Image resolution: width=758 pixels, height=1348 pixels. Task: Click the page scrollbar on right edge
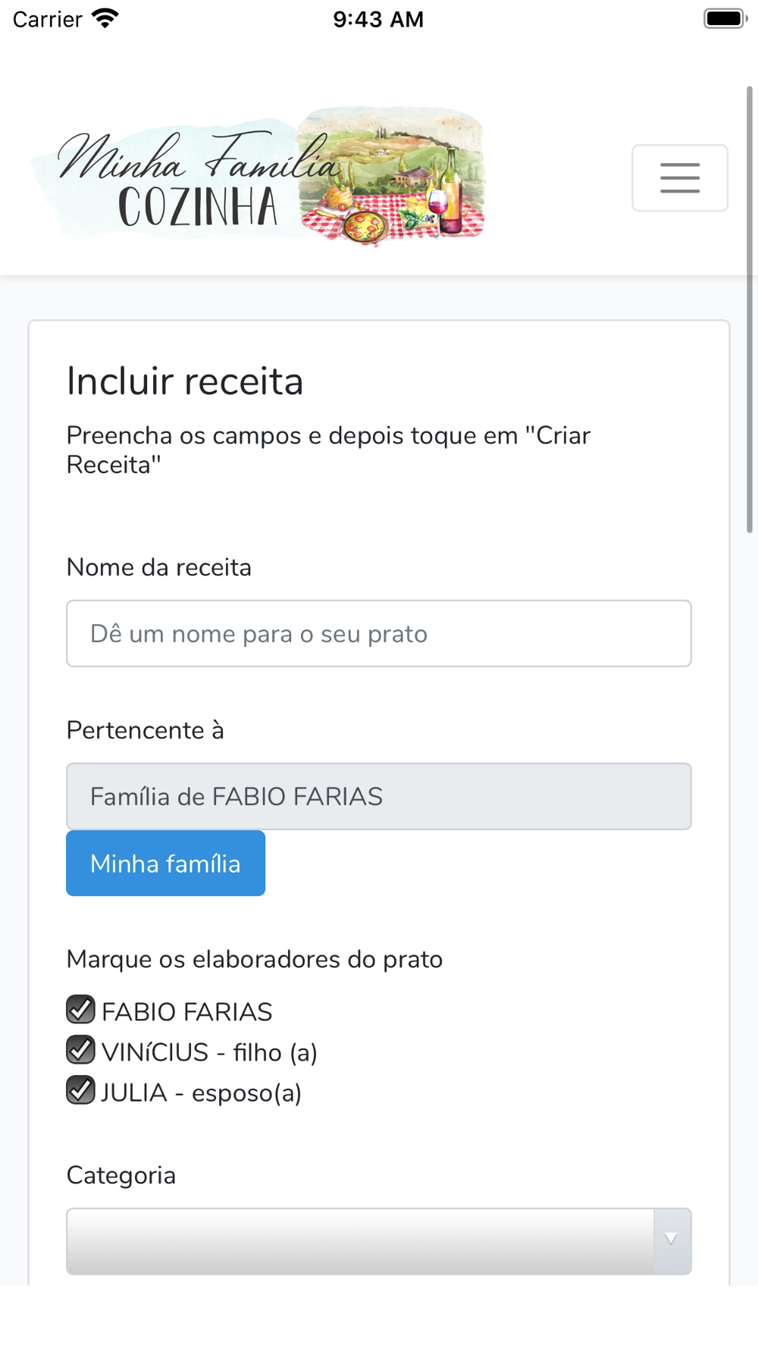750,309
